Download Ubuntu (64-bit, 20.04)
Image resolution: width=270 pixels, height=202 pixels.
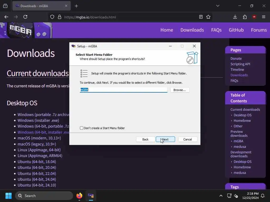point(37,168)
